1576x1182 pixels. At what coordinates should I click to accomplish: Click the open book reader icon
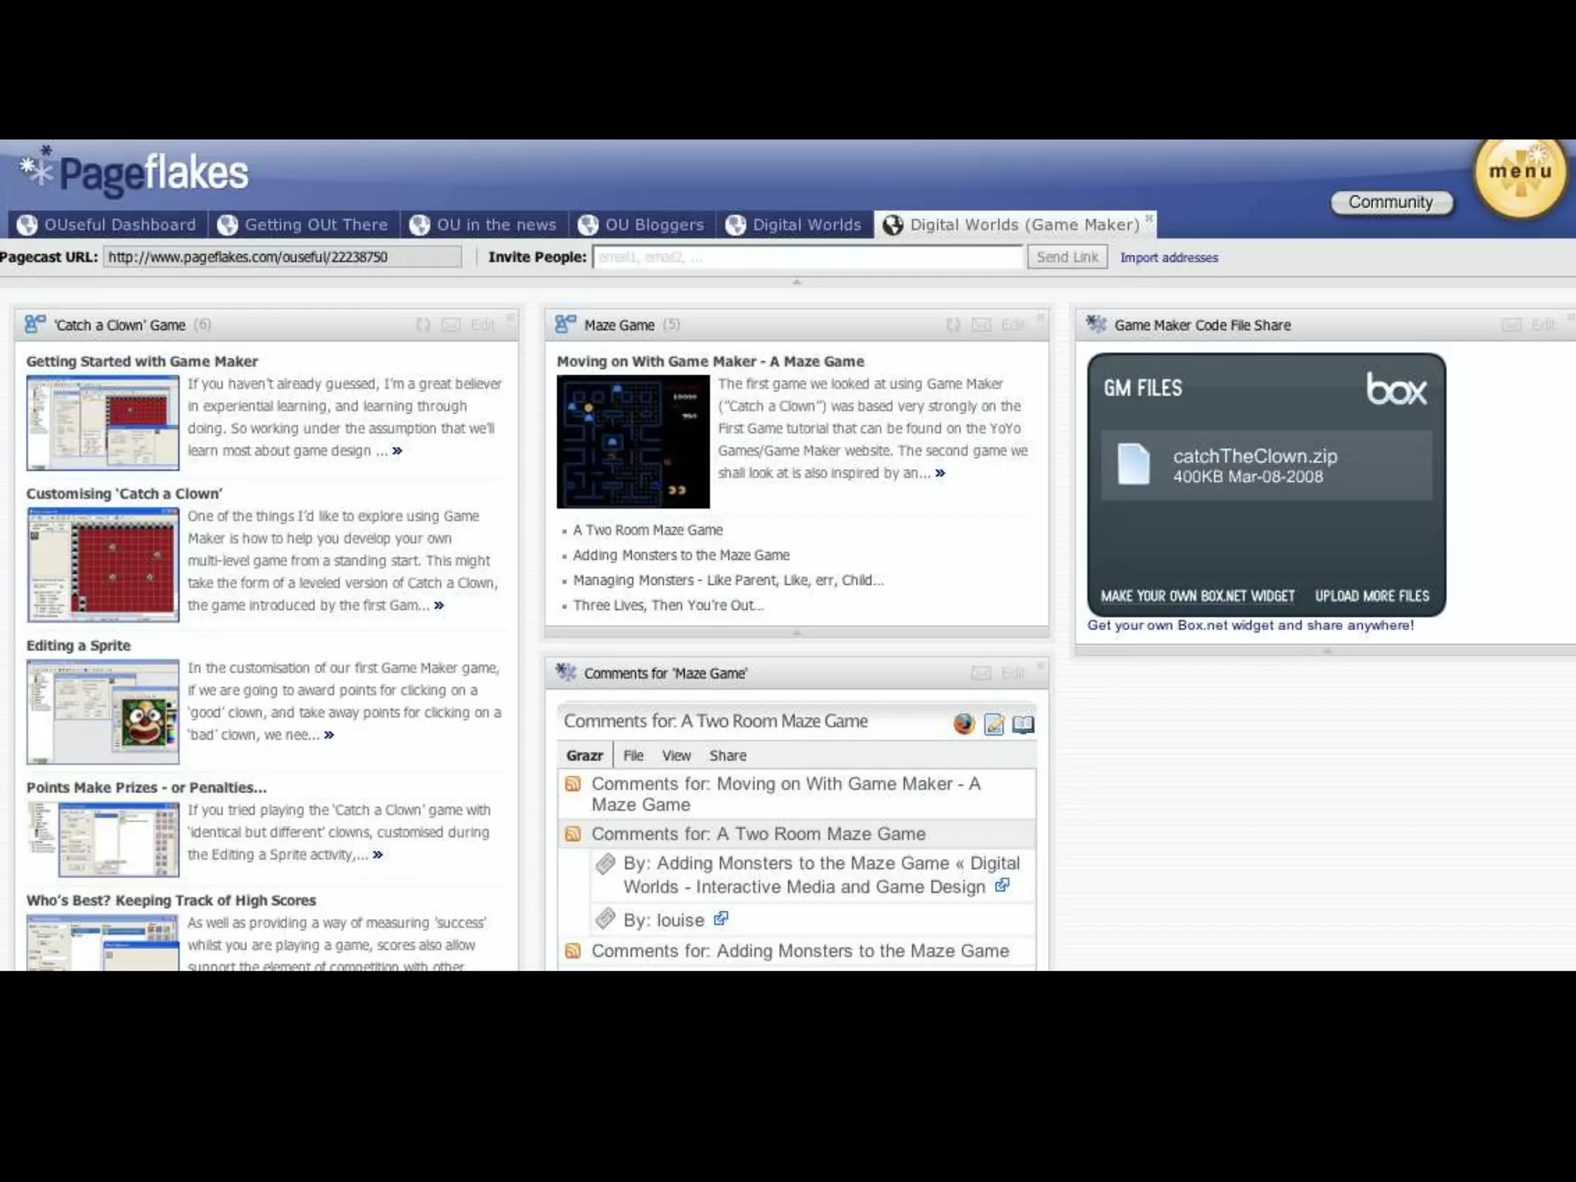click(x=1023, y=724)
